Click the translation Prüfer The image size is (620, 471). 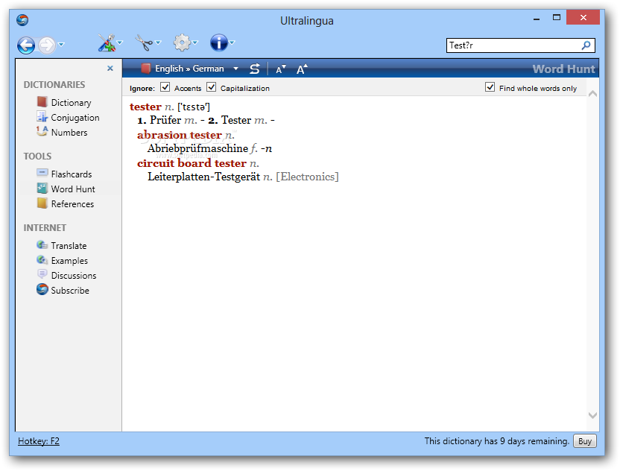pyautogui.click(x=165, y=120)
